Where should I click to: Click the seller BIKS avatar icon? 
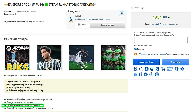tap(71, 20)
